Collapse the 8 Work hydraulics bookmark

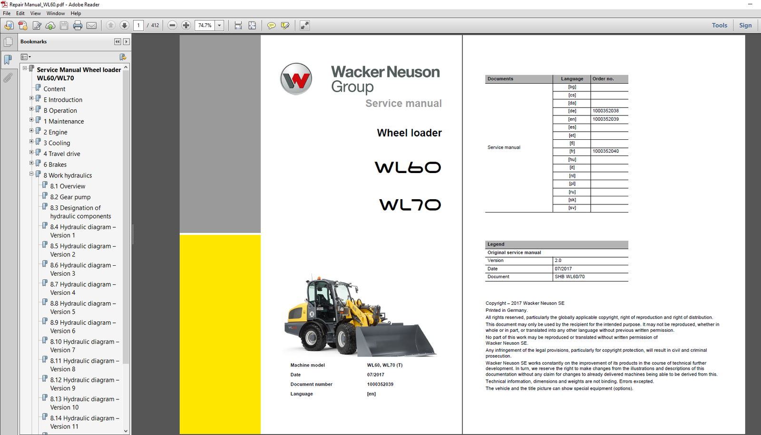(x=31, y=174)
